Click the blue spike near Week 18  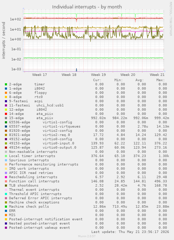point(76,70)
